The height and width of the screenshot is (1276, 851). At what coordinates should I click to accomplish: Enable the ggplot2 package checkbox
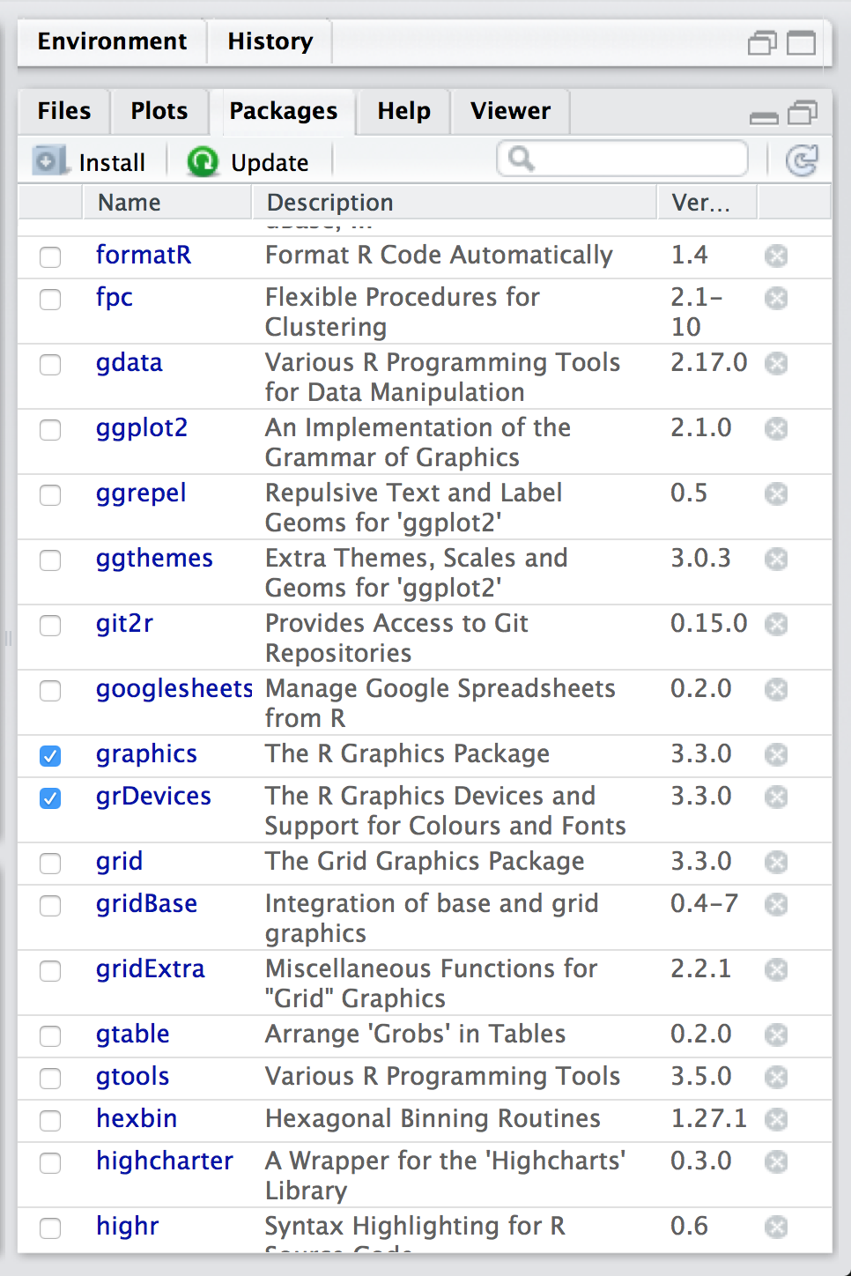tap(50, 430)
